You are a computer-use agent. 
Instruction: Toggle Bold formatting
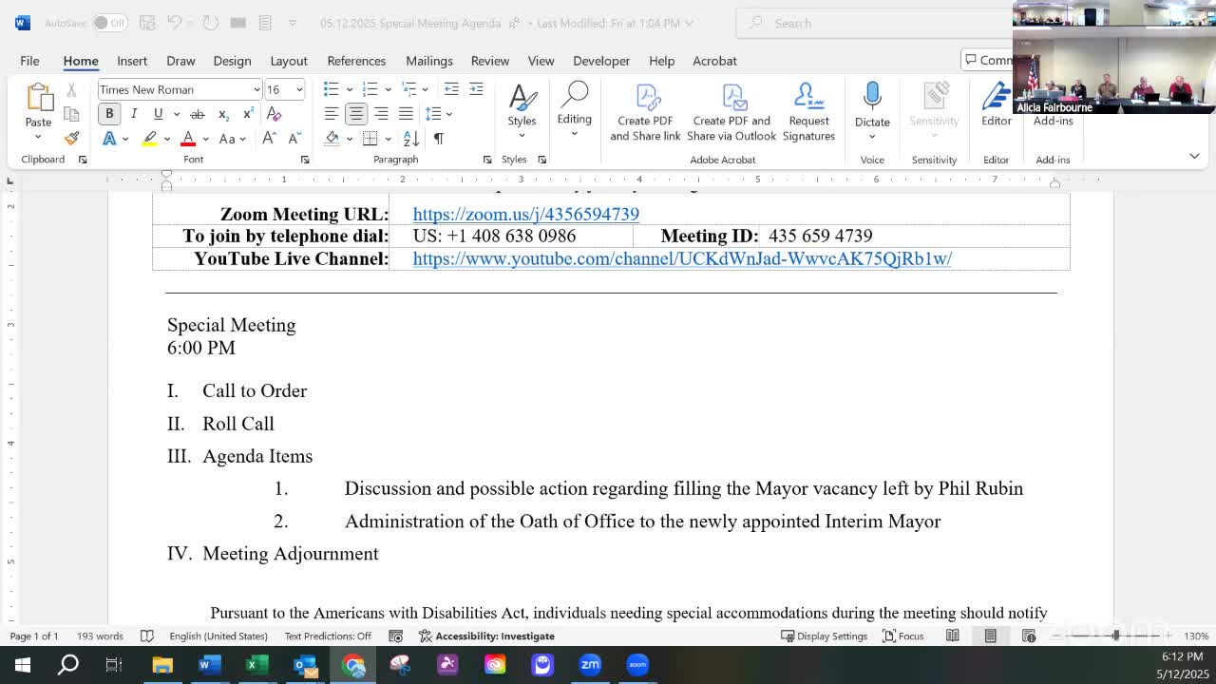point(109,114)
